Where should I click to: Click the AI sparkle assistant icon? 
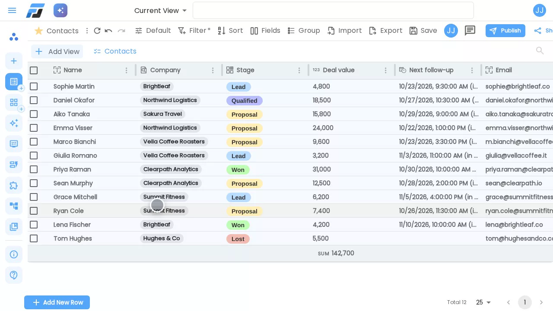60,10
